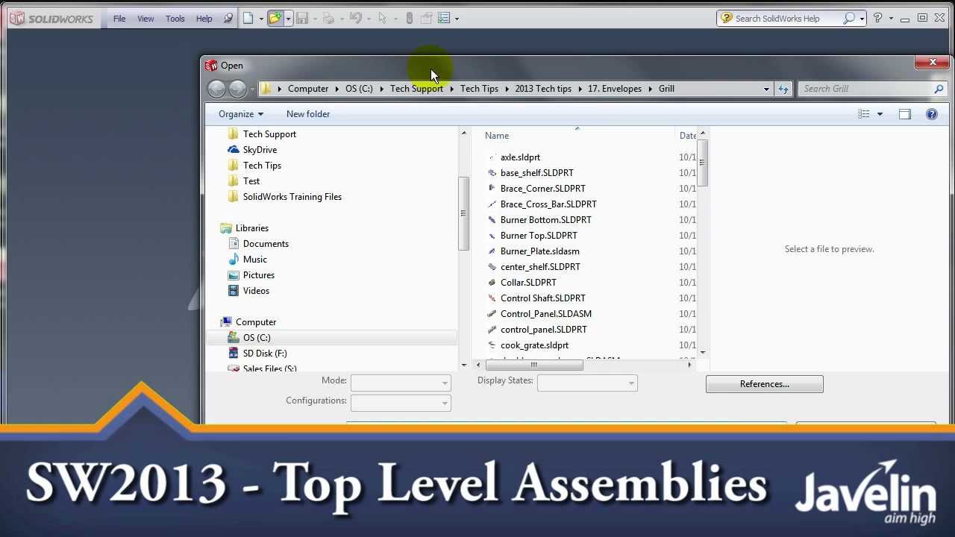Open a new document in SolidWorks
Image resolution: width=955 pixels, height=537 pixels.
(249, 18)
